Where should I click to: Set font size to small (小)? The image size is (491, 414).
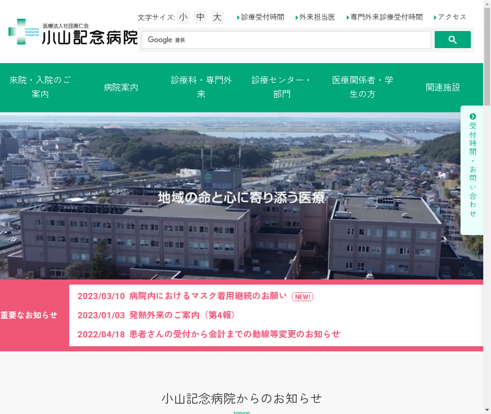tap(183, 17)
